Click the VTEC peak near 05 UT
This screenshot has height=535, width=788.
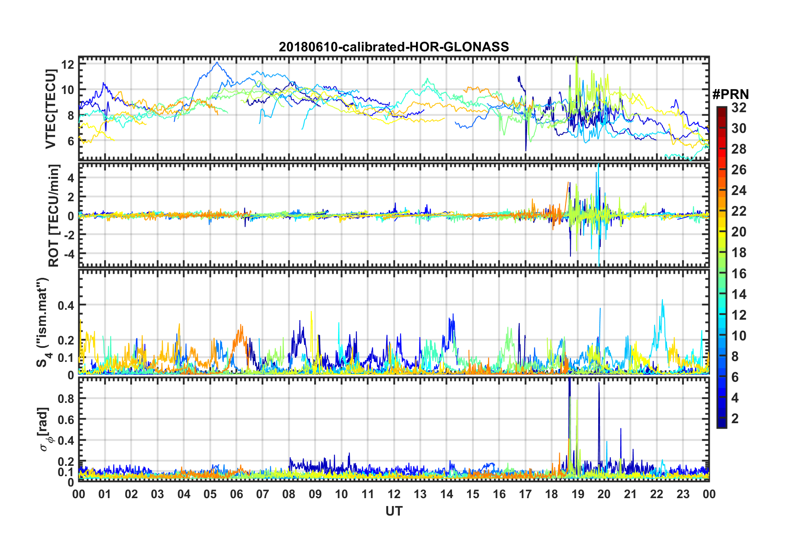pyautogui.click(x=217, y=63)
